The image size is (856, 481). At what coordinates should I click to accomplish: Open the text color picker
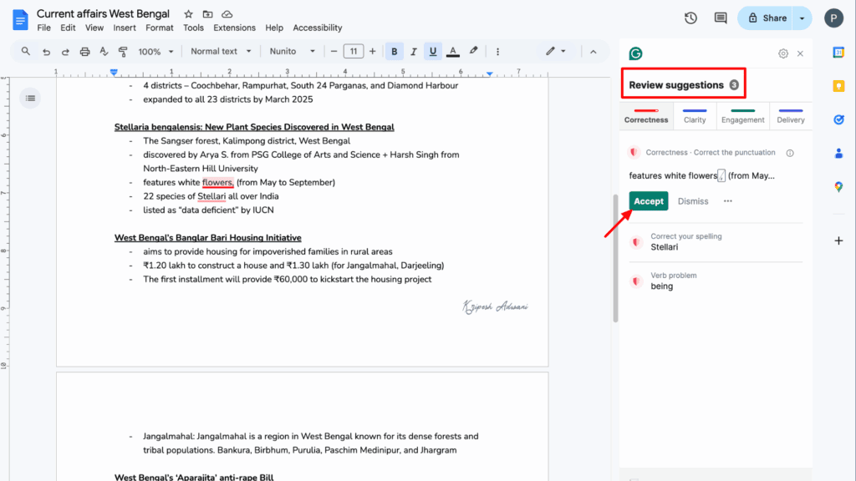click(452, 50)
